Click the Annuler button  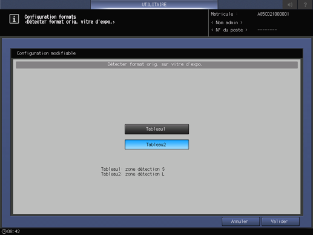point(240,222)
